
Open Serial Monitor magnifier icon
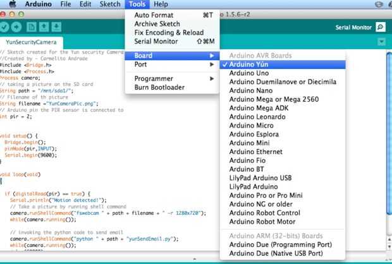pyautogui.click(x=381, y=27)
